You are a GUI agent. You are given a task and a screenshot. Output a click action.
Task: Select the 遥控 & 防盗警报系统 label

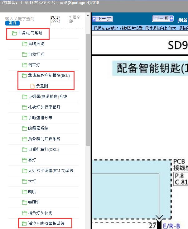tap(46, 223)
